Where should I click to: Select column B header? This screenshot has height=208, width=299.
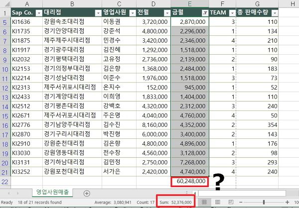click(72, 4)
